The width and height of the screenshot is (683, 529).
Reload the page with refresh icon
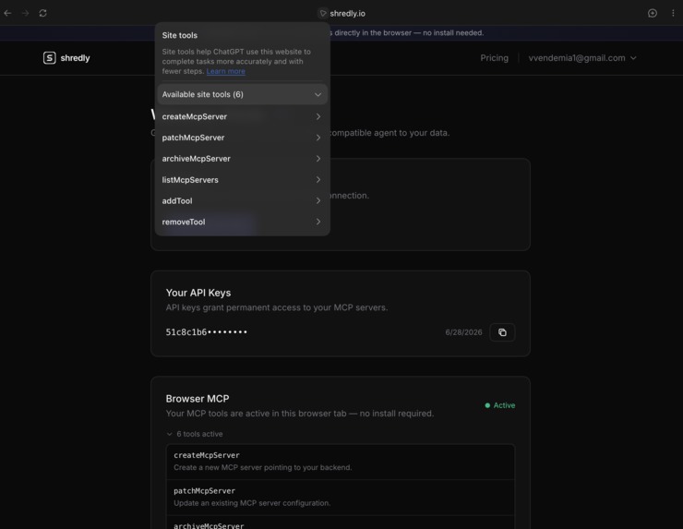pyautogui.click(x=42, y=13)
